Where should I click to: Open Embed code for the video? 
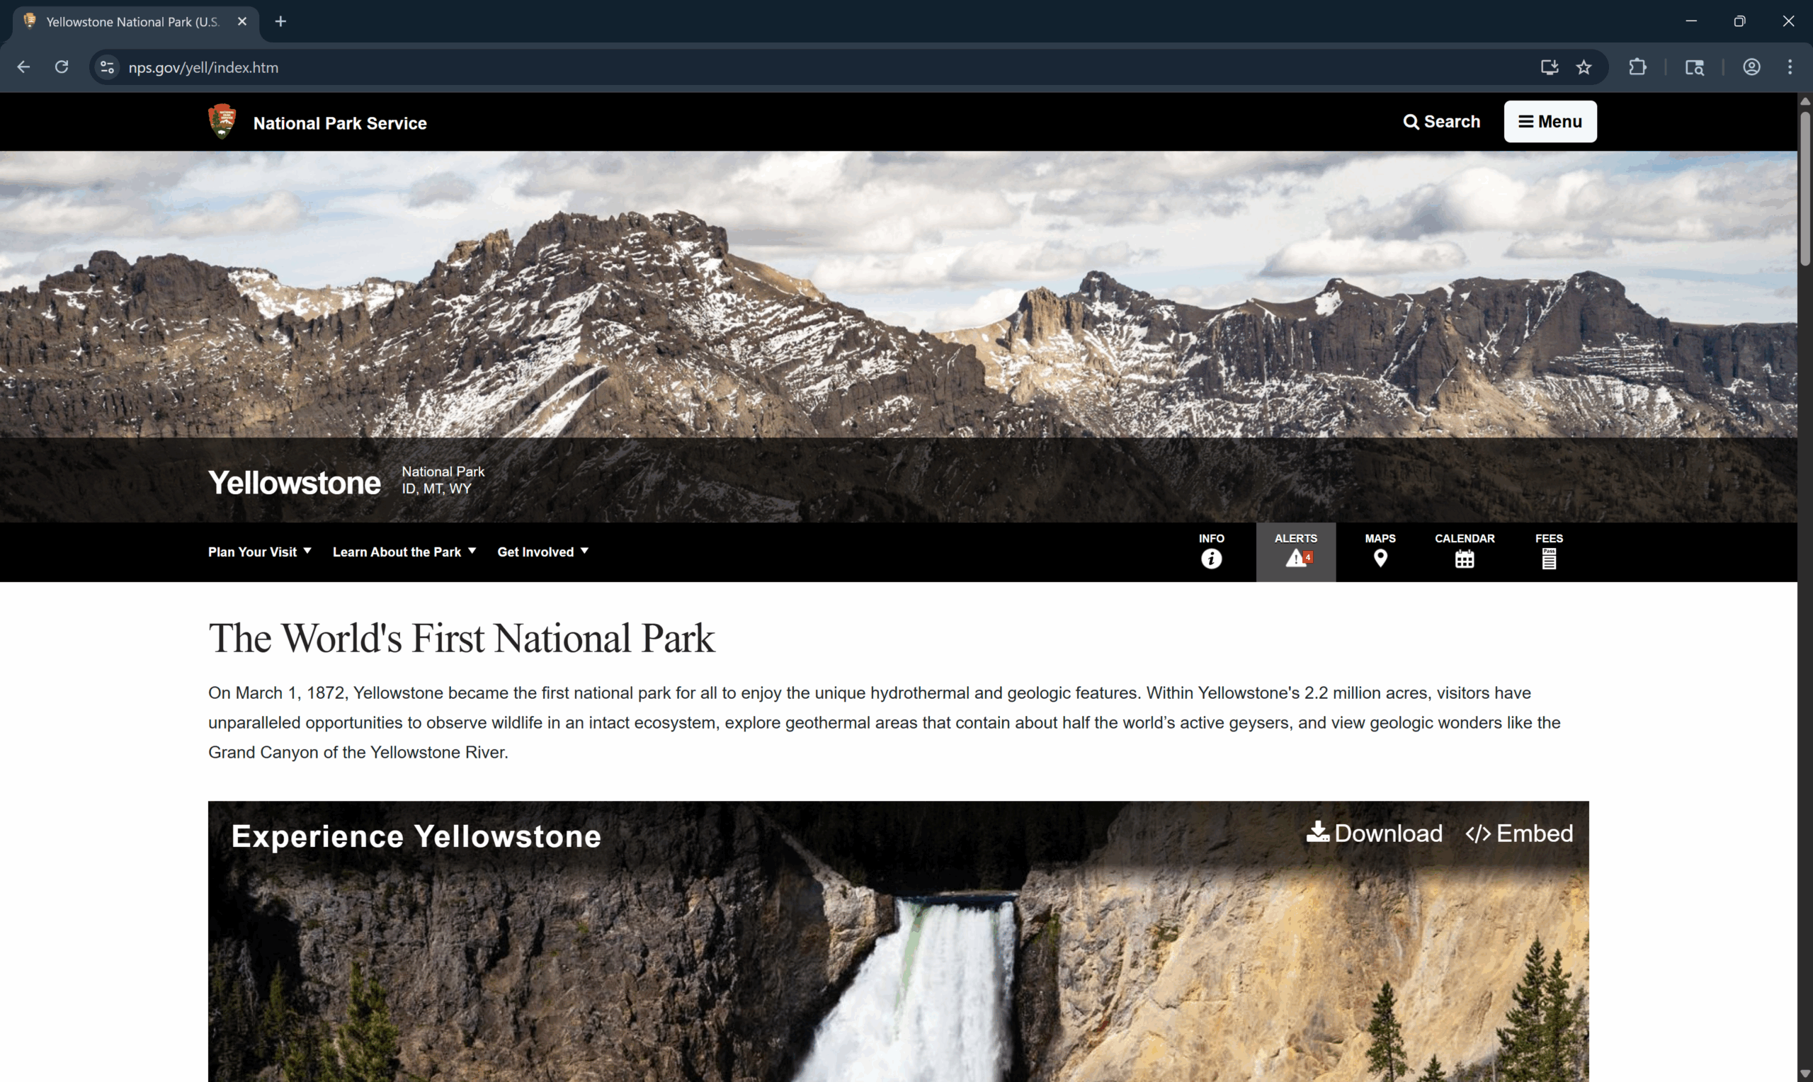[1519, 833]
